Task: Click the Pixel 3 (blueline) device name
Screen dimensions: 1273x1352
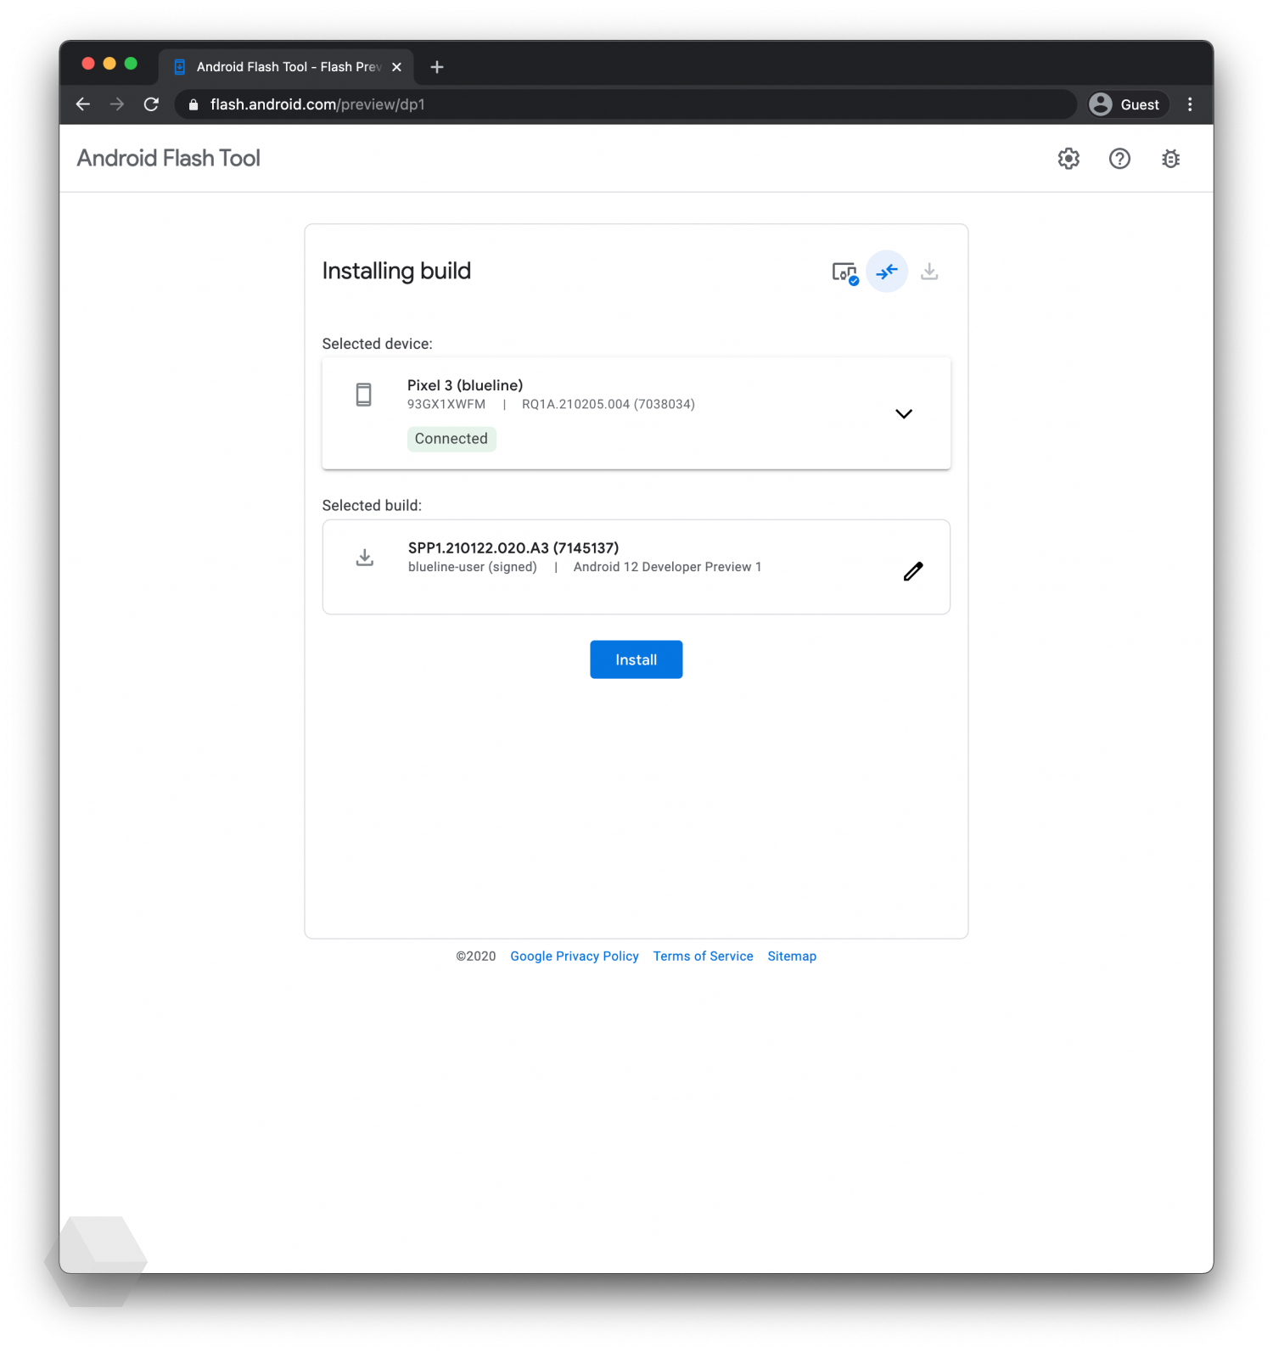Action: [465, 385]
